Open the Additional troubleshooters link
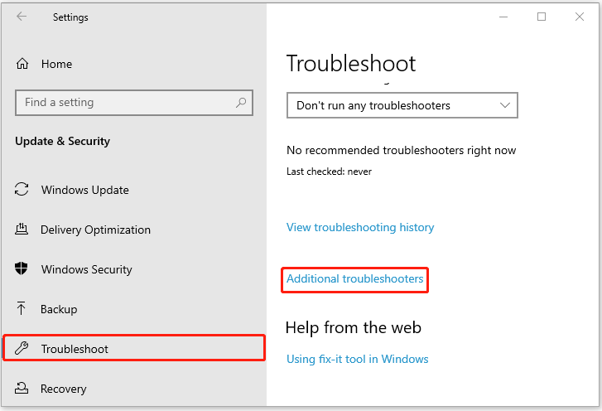The width and height of the screenshot is (602, 411). [354, 278]
